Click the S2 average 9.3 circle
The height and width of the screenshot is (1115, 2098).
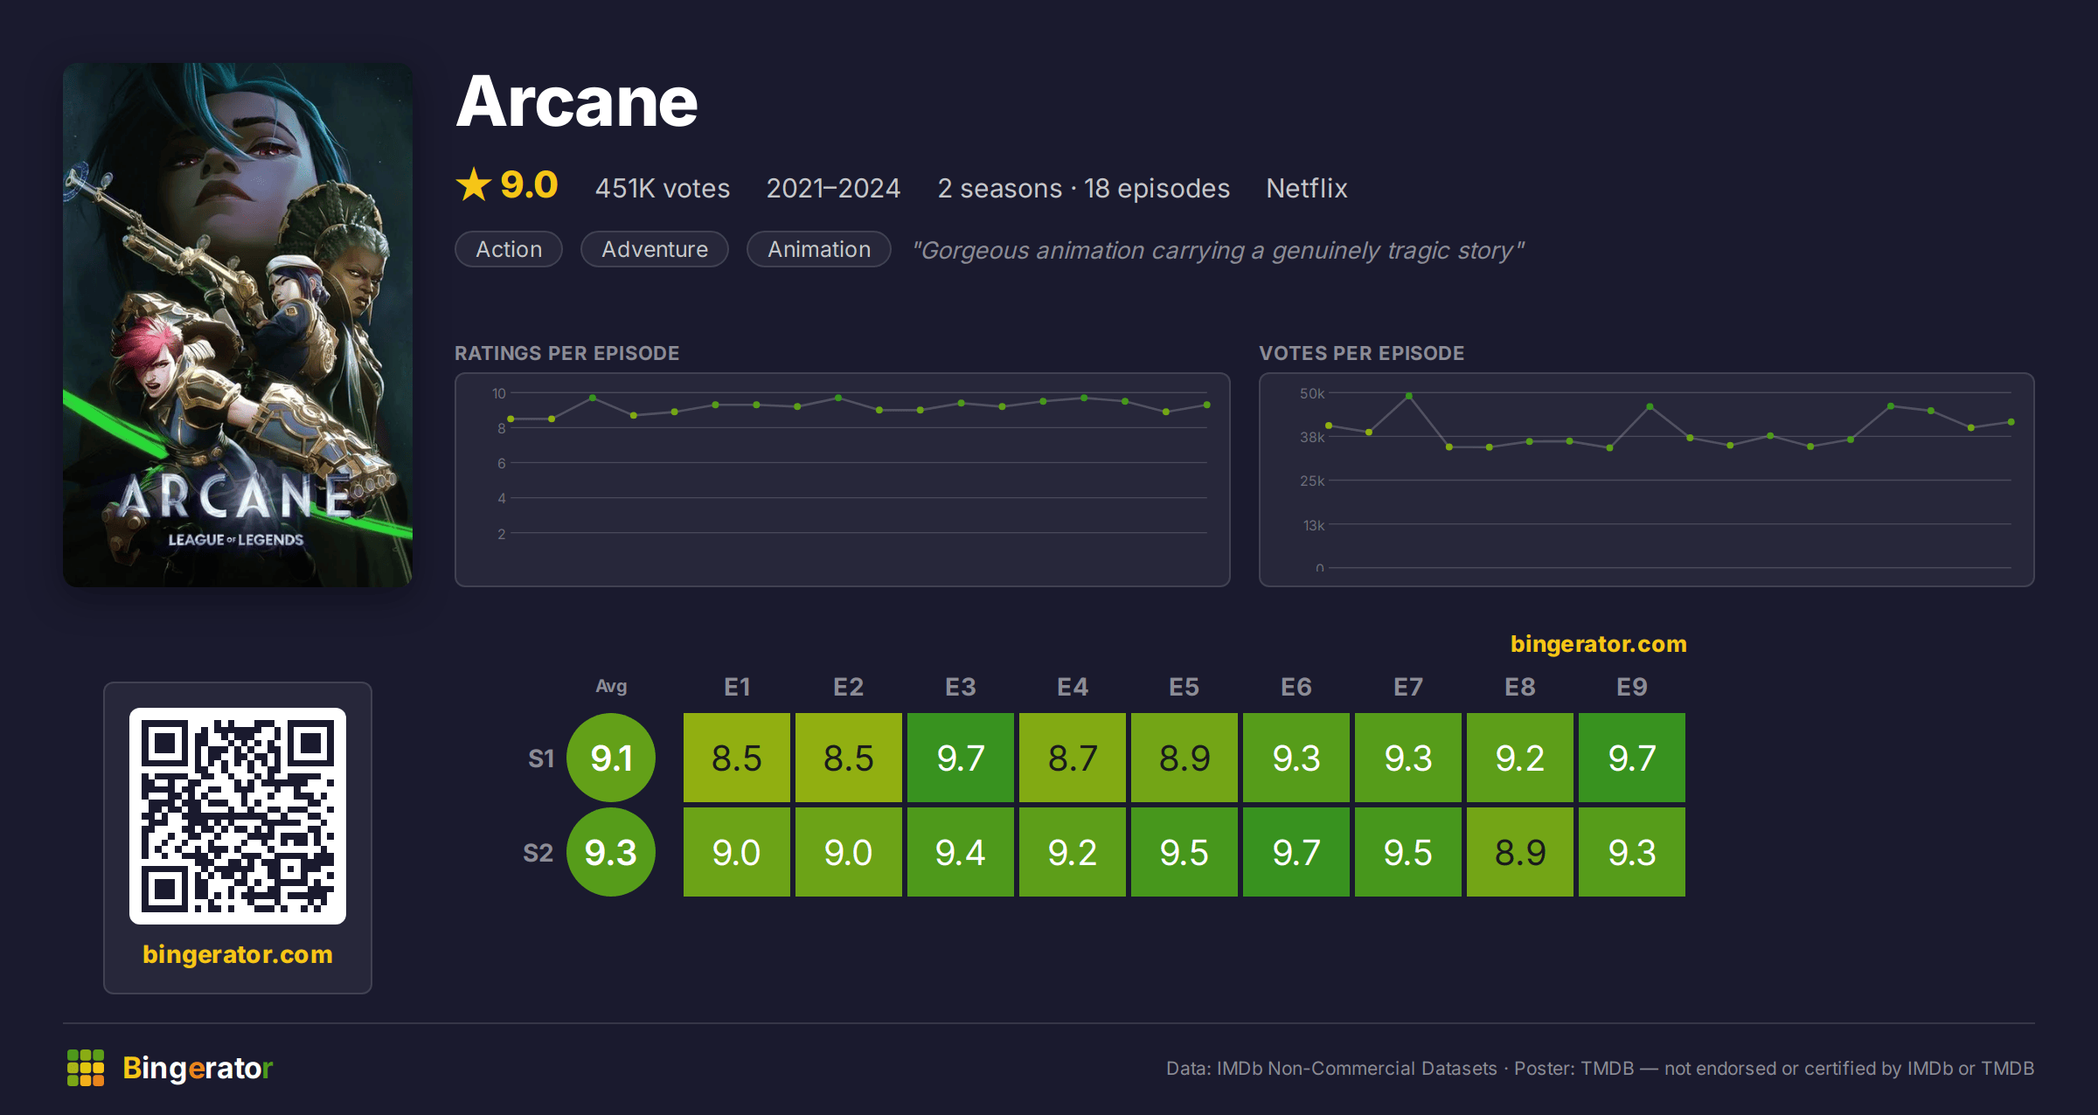click(x=611, y=852)
